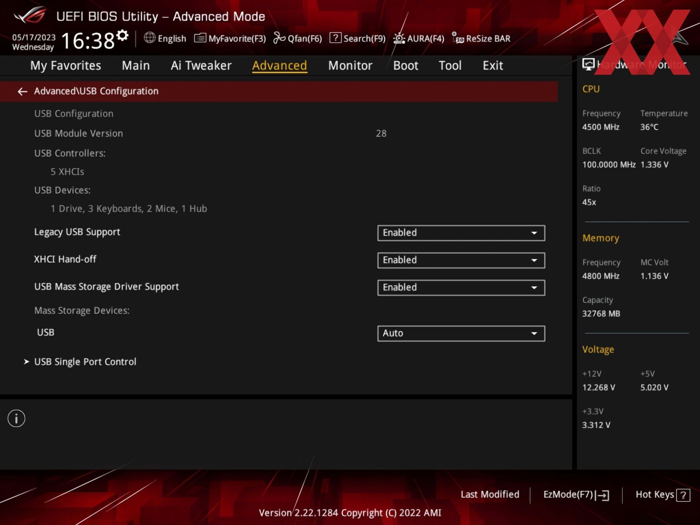The height and width of the screenshot is (525, 700).
Task: Switch to the Ai Tweaker tab
Action: click(201, 66)
